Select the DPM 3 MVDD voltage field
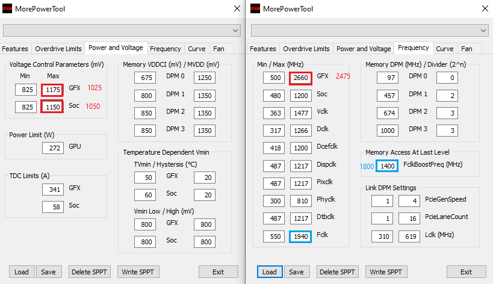The image size is (493, 284). (x=205, y=131)
